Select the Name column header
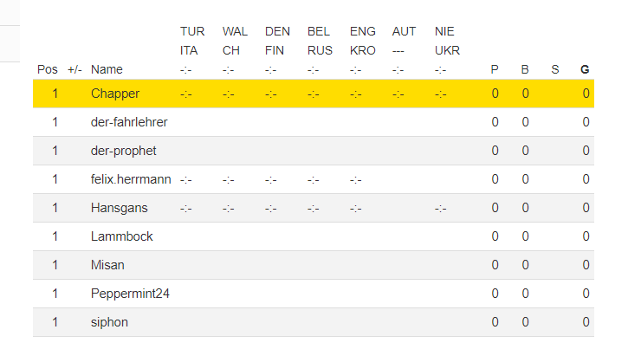Screen dimensions: 641x362 point(107,69)
